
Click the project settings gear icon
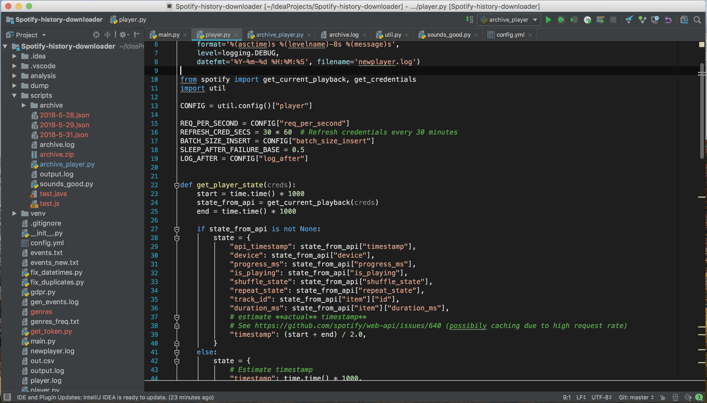pos(123,35)
